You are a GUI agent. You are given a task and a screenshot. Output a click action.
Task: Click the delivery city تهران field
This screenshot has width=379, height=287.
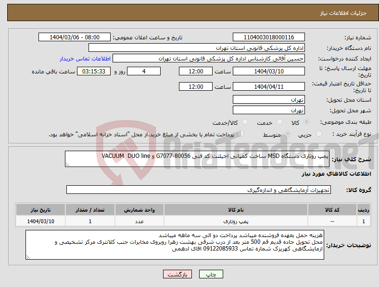pos(269,110)
